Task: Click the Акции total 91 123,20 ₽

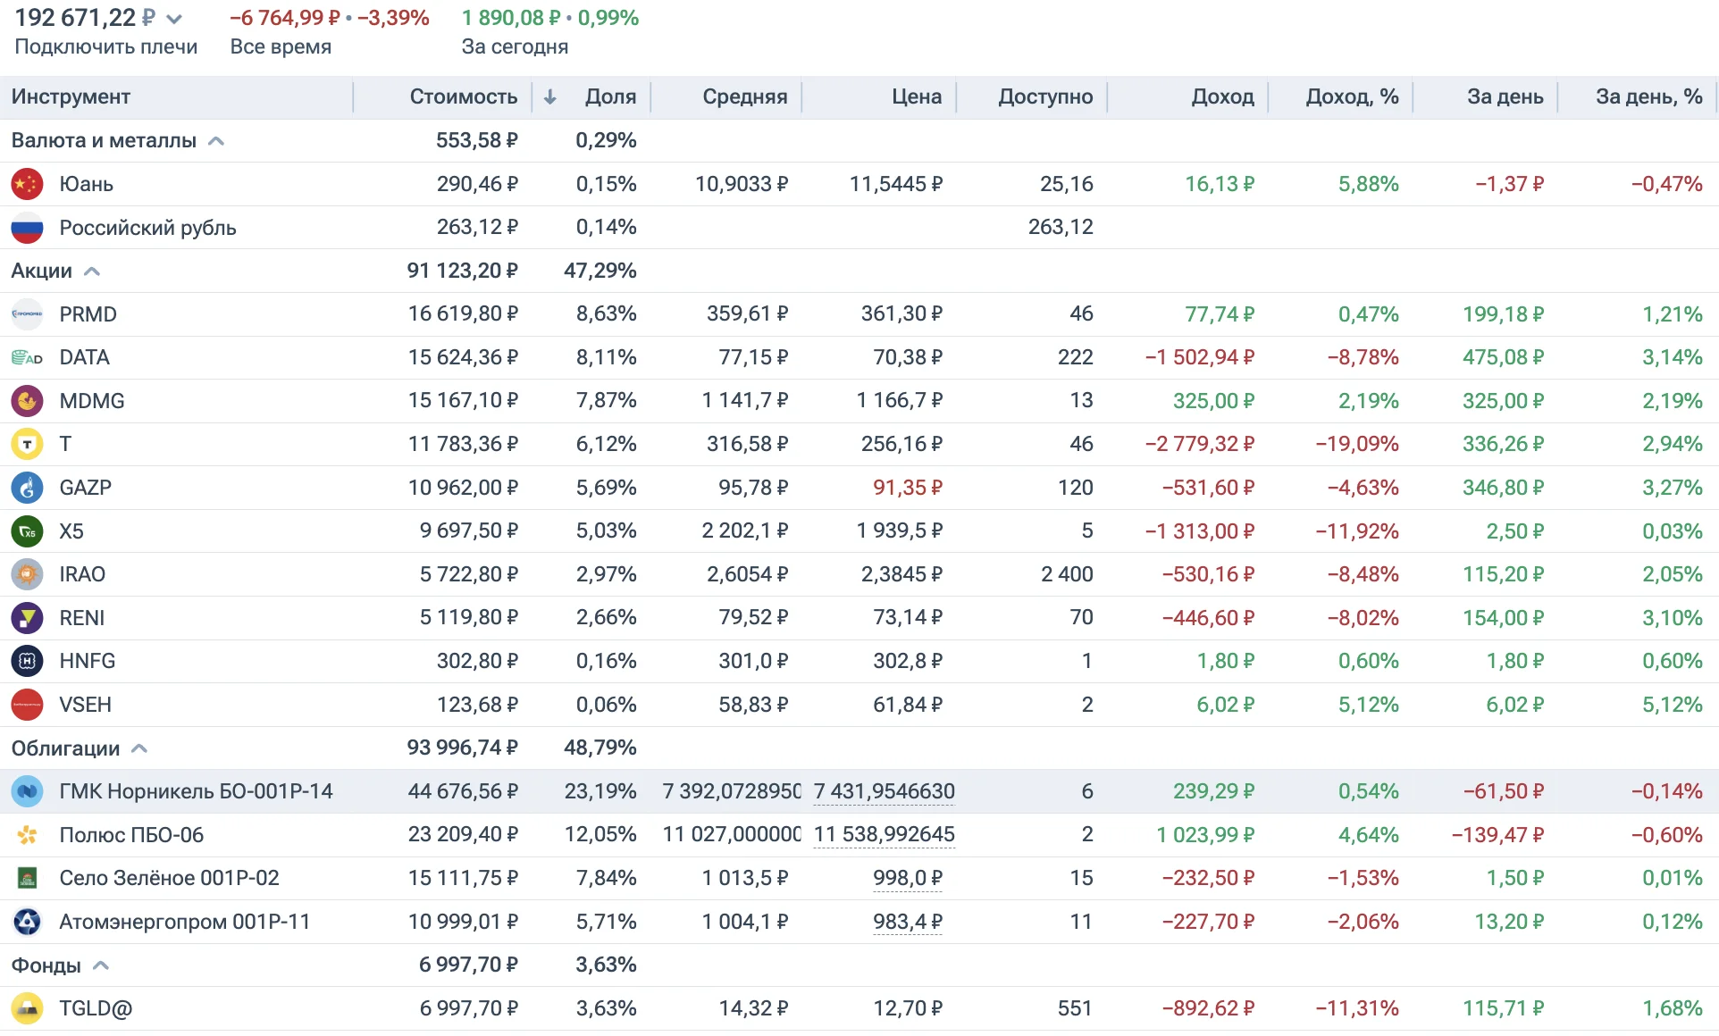Action: pyautogui.click(x=462, y=271)
